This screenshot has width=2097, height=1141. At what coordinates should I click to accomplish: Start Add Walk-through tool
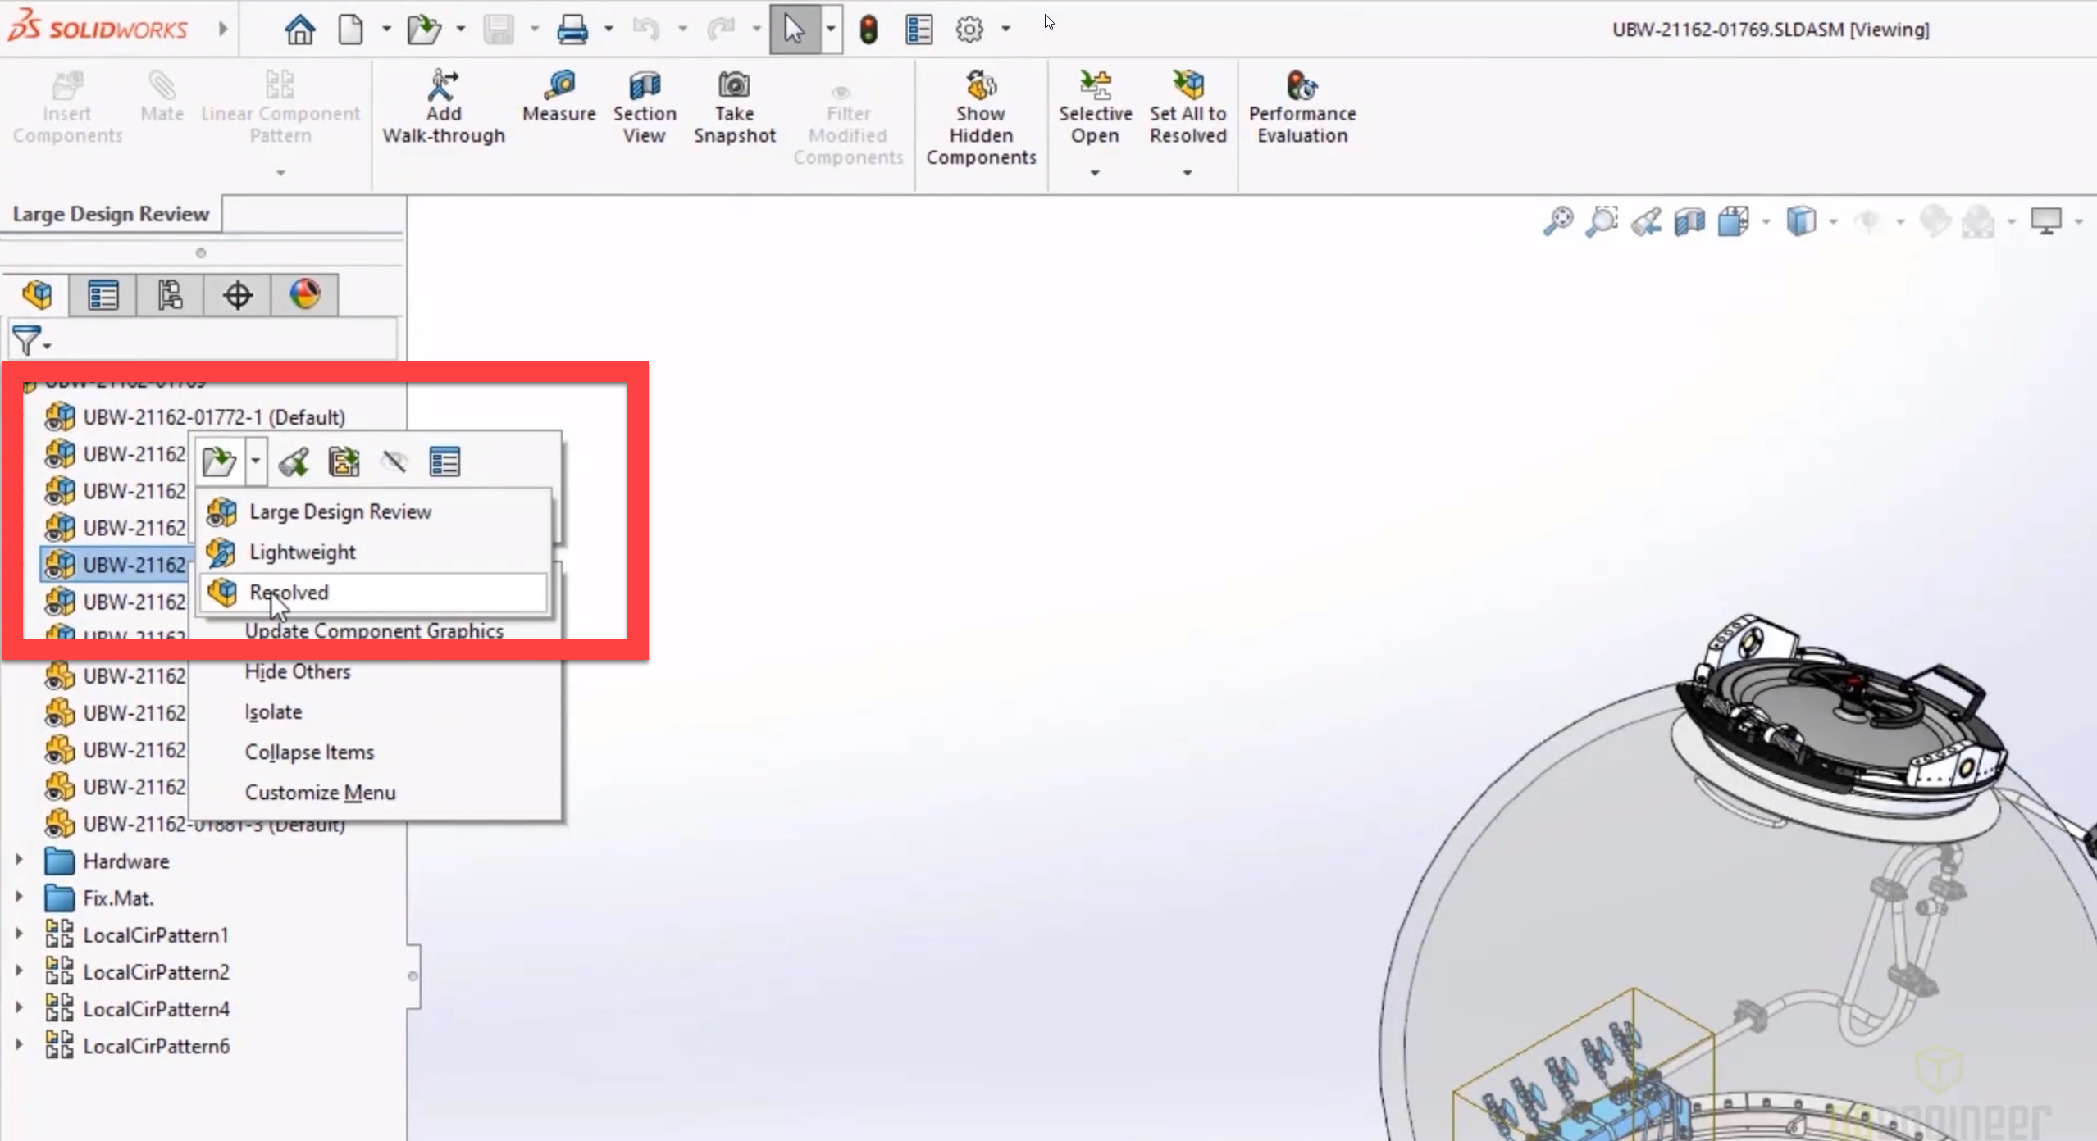[444, 107]
